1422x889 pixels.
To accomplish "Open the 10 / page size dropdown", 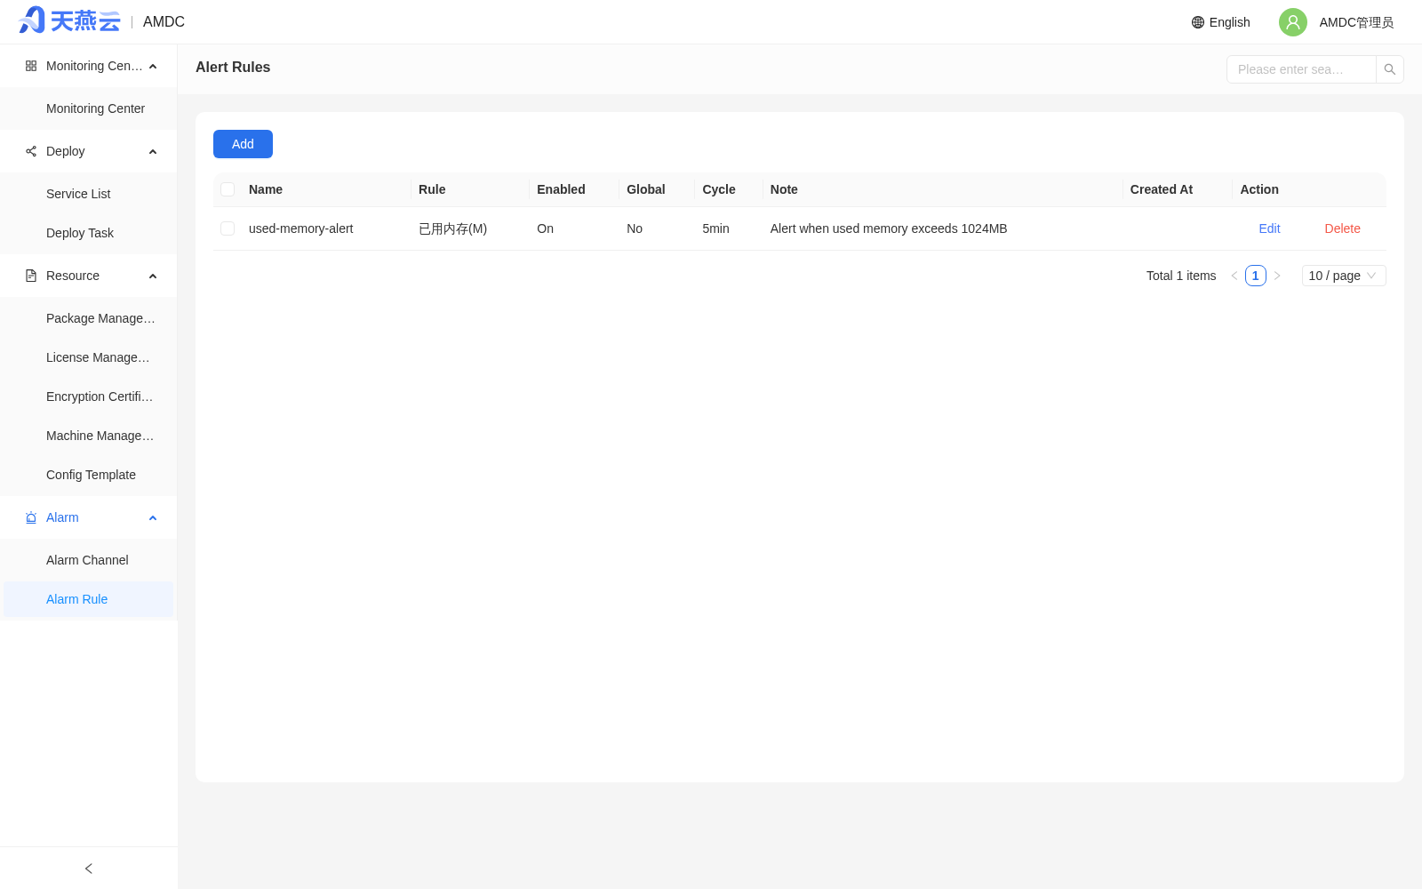I will coord(1344,276).
